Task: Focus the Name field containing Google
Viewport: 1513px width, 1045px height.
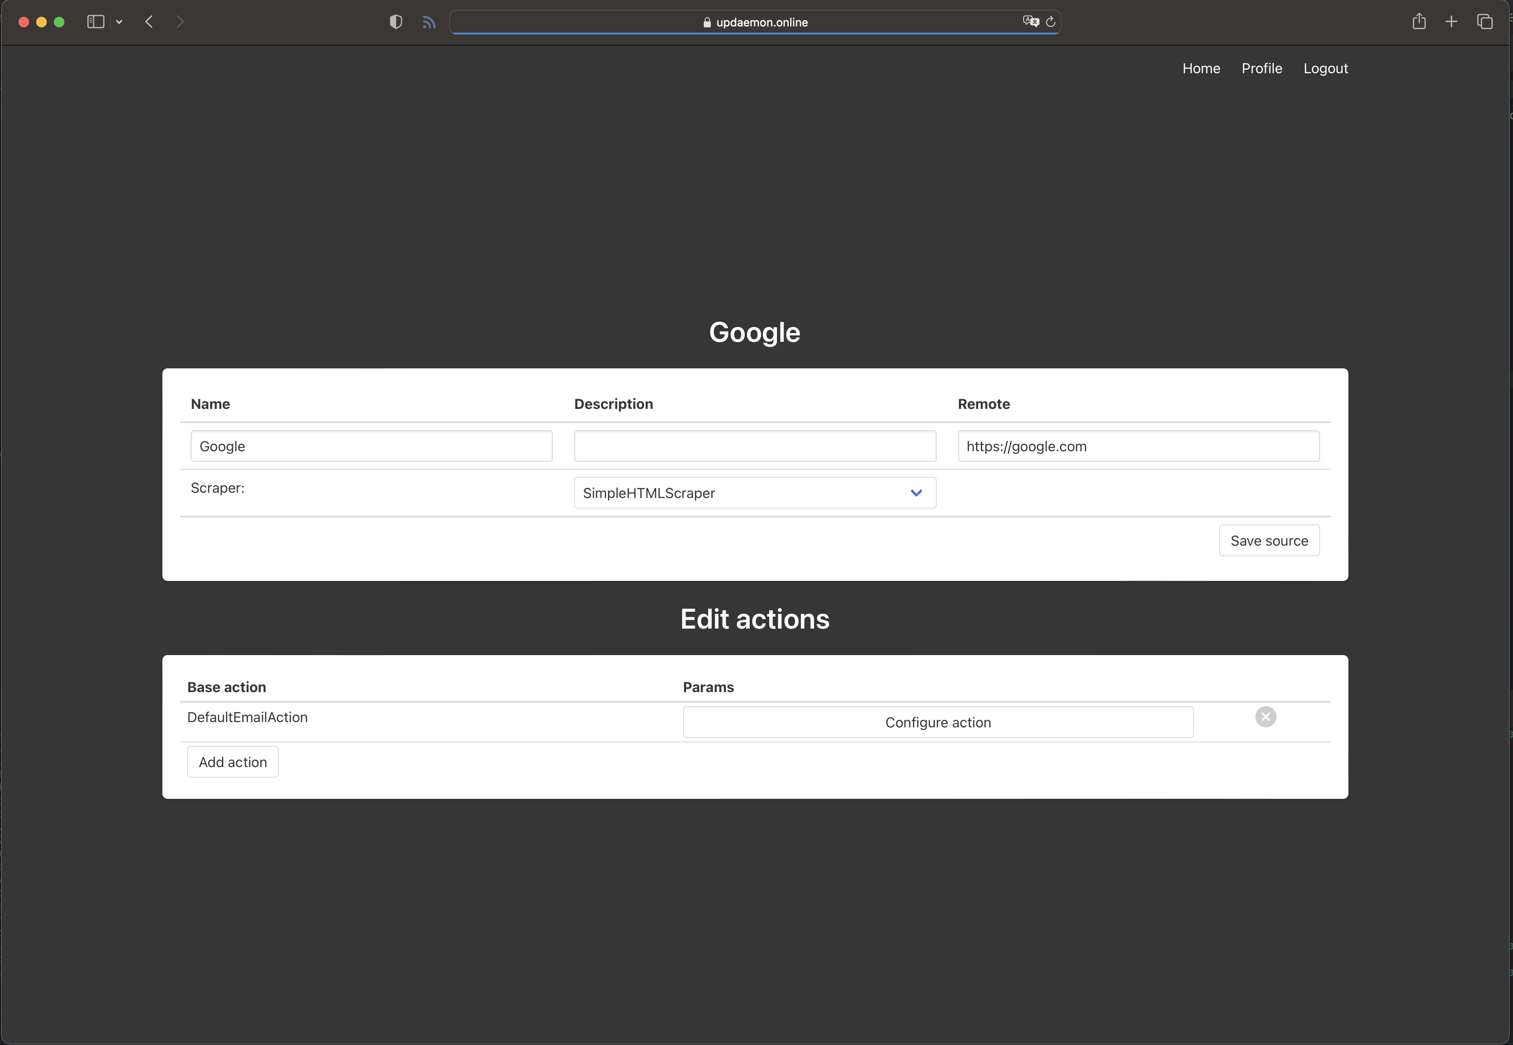Action: point(372,446)
